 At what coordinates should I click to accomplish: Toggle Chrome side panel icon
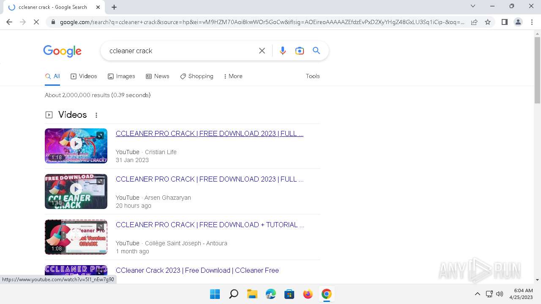(504, 22)
